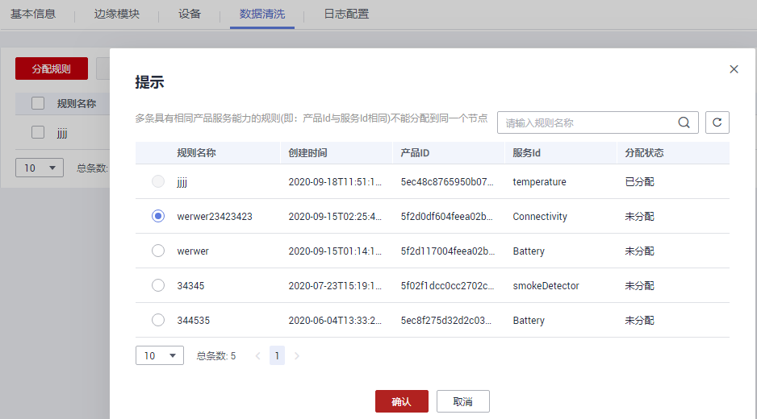
Task: Click creation time 2020-06-04T13:33:2...
Action: click(335, 321)
